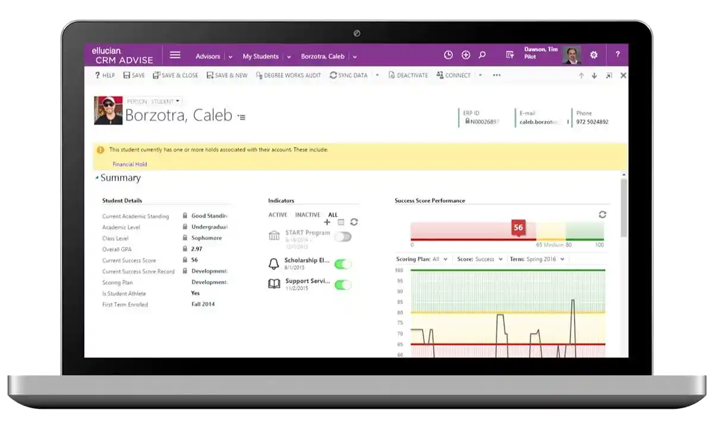The image size is (713, 428).
Task: Click the Tim Dawson profile photo
Action: click(x=572, y=55)
